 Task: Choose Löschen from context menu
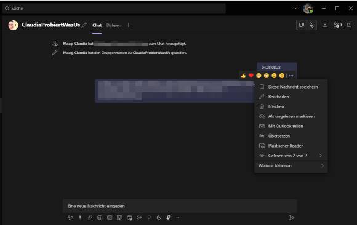point(291,106)
